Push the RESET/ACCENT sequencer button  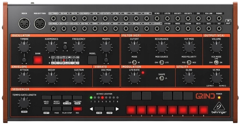click(57, 97)
